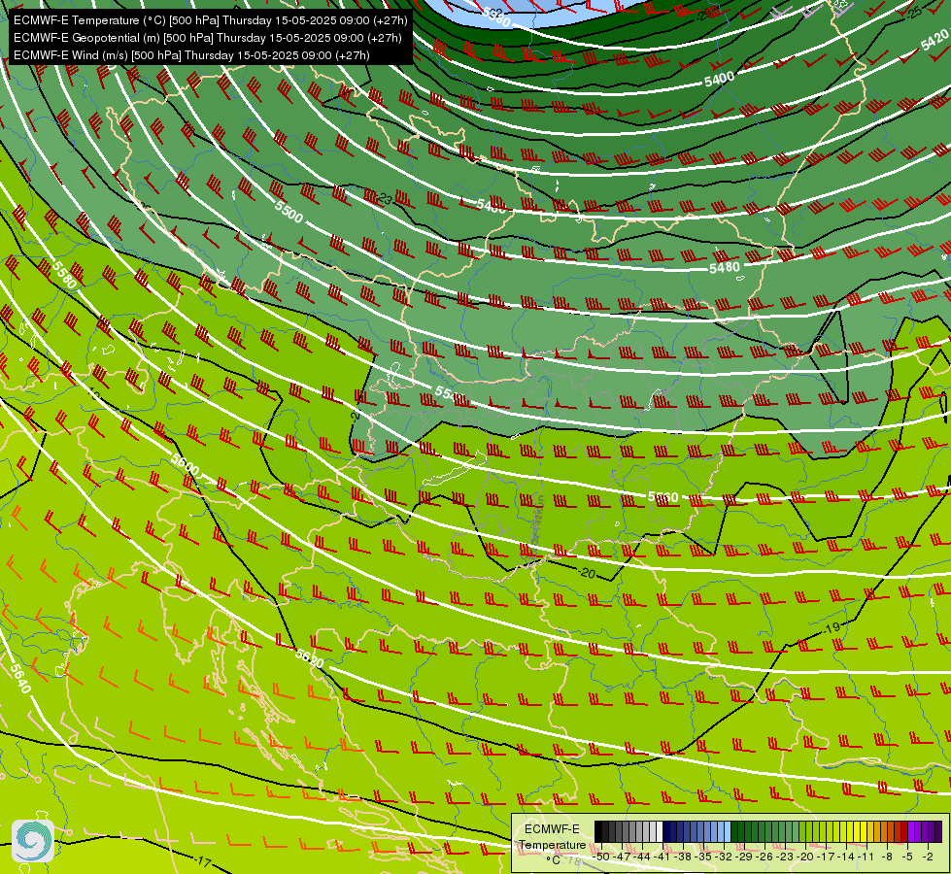Image resolution: width=951 pixels, height=874 pixels.
Task: Click the -17 isotherm label on the map
Action: (x=204, y=861)
